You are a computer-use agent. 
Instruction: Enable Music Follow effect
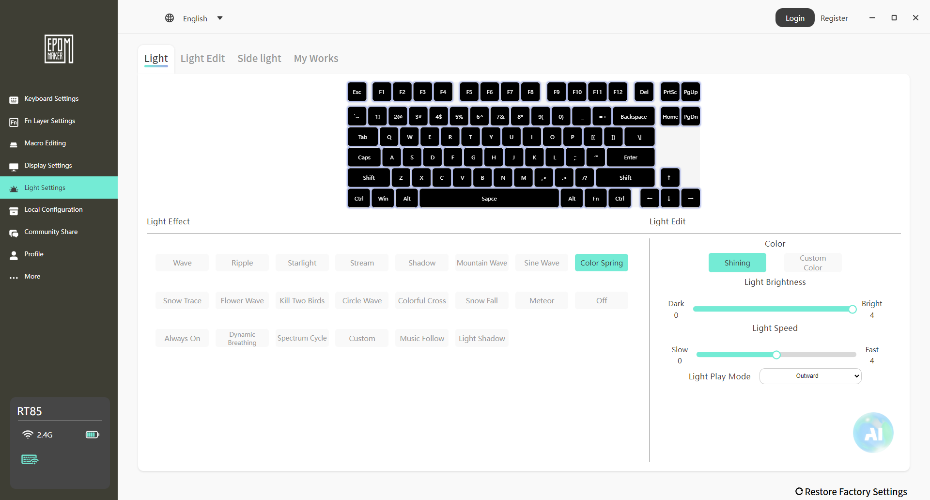[x=422, y=338]
